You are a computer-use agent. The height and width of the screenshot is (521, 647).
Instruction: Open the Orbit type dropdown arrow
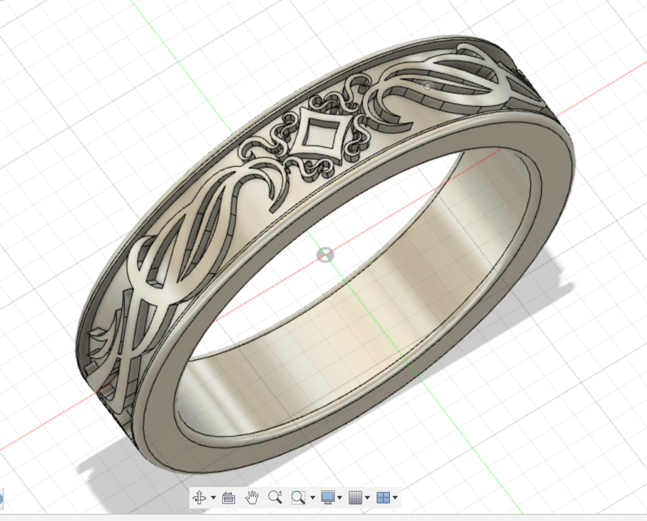click(213, 498)
